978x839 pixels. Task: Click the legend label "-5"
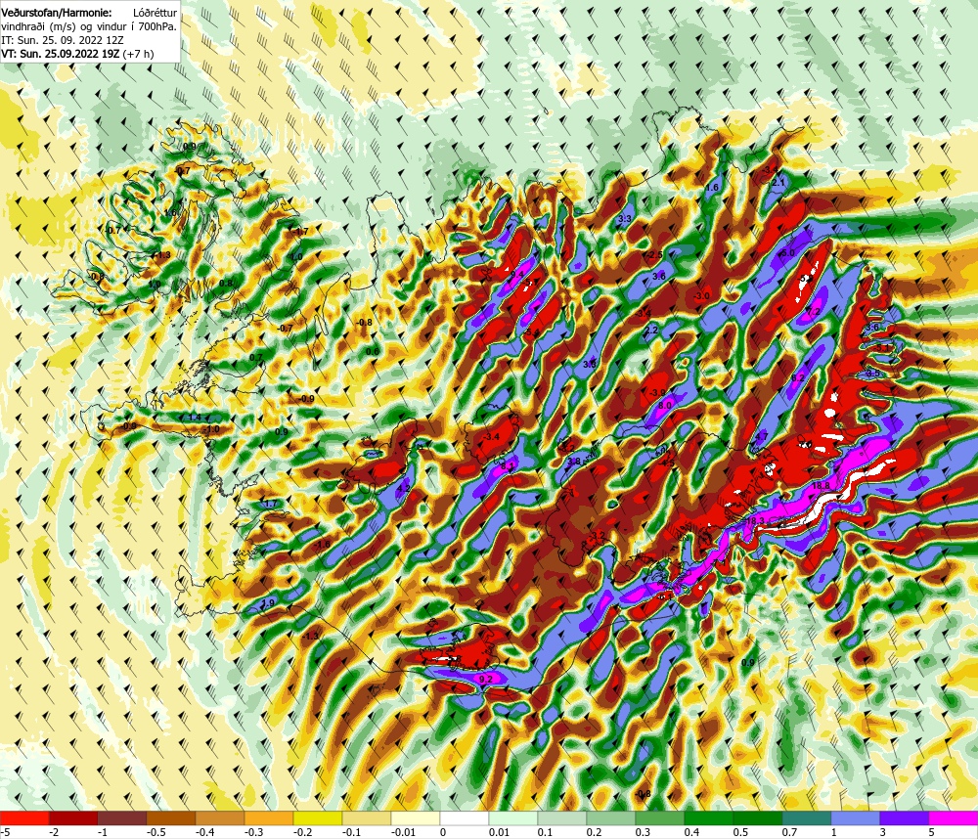5,832
